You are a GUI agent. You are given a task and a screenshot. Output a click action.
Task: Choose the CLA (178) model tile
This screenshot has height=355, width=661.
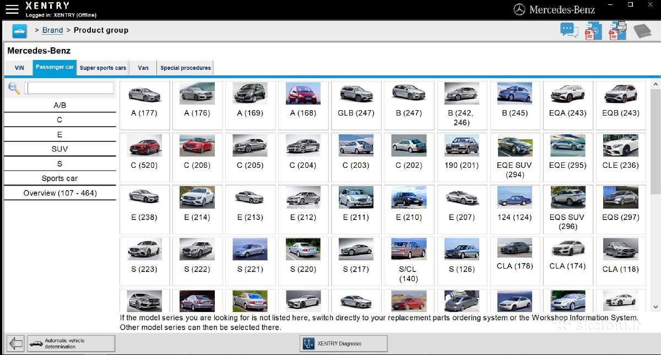click(514, 261)
